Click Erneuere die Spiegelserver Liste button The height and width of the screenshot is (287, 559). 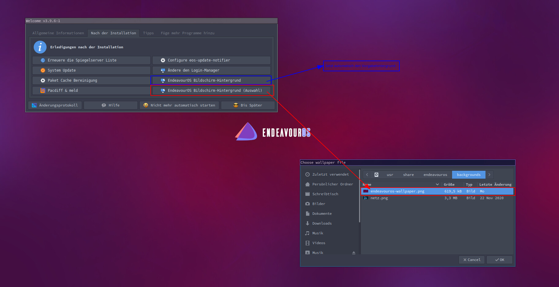coord(91,60)
